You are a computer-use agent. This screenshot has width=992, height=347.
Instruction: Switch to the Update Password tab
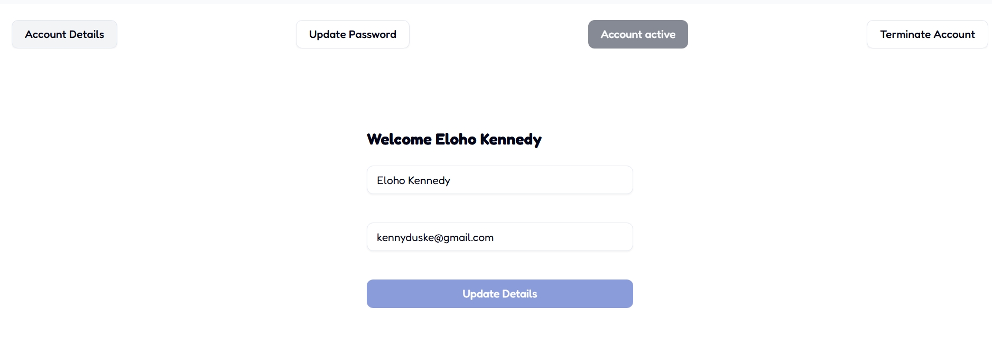tap(353, 34)
